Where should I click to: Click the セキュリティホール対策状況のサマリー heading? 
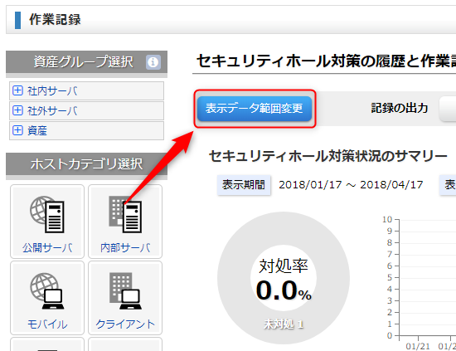(x=328, y=156)
